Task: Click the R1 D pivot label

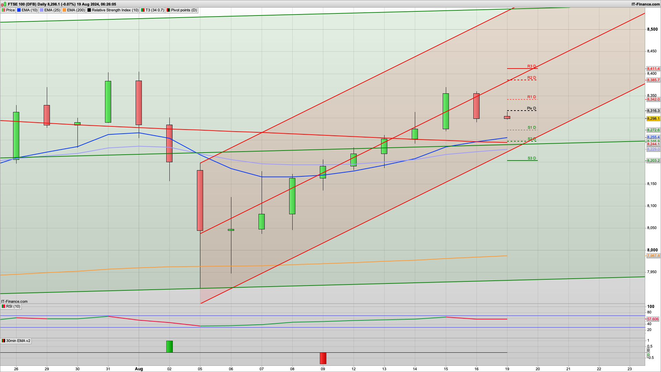Action: point(532,97)
